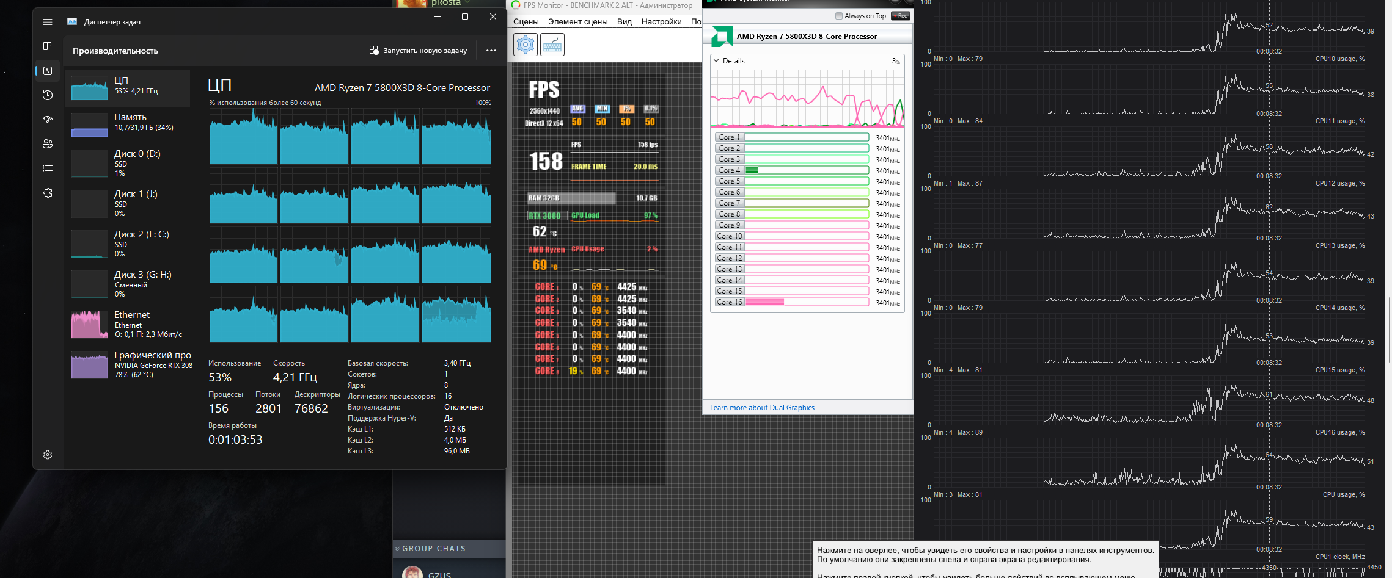Click handles count value 76862

[312, 408]
